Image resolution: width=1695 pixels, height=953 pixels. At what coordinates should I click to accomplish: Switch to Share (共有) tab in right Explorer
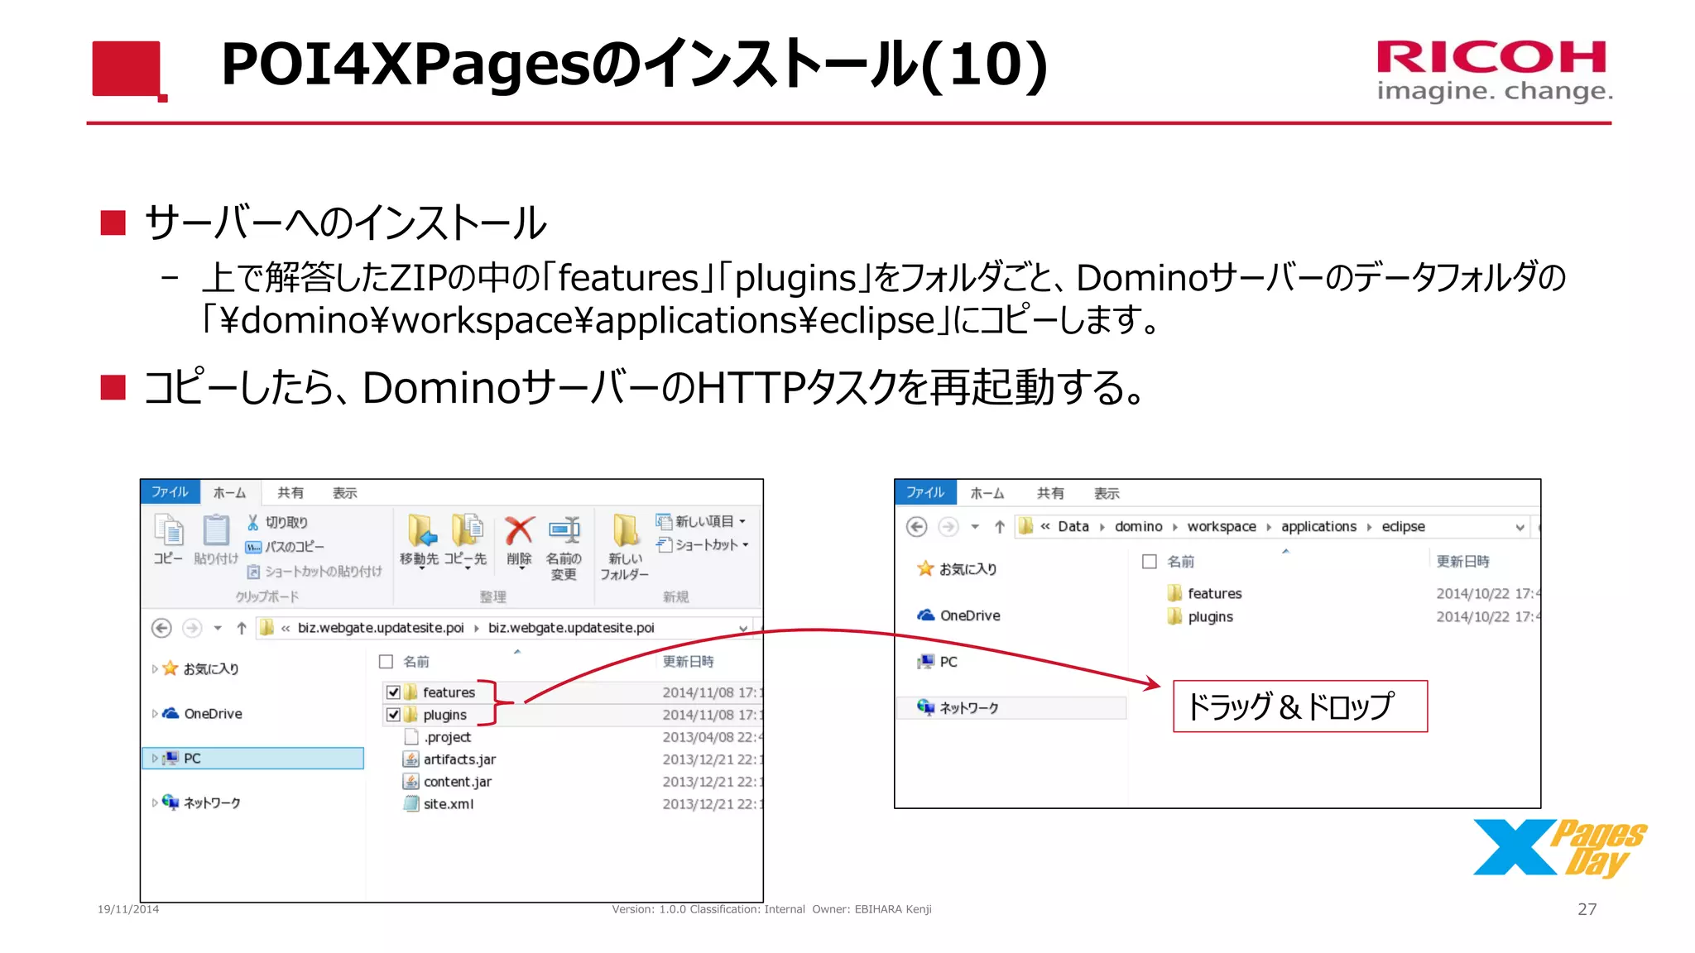coord(1050,493)
